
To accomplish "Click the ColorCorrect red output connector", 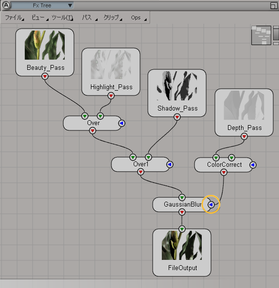I will [x=224, y=173].
